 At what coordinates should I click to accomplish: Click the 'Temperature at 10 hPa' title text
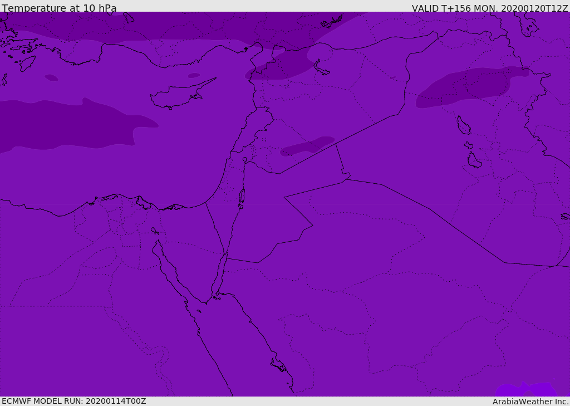click(x=59, y=8)
